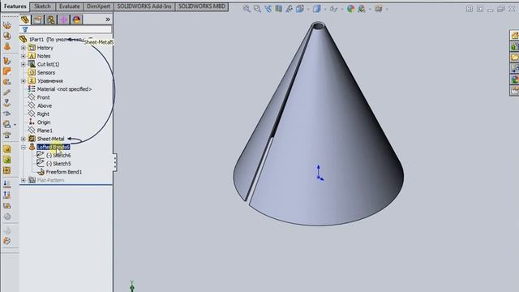Open the Display Style dropdown arrow
The width and height of the screenshot is (519, 292).
tap(325, 9)
